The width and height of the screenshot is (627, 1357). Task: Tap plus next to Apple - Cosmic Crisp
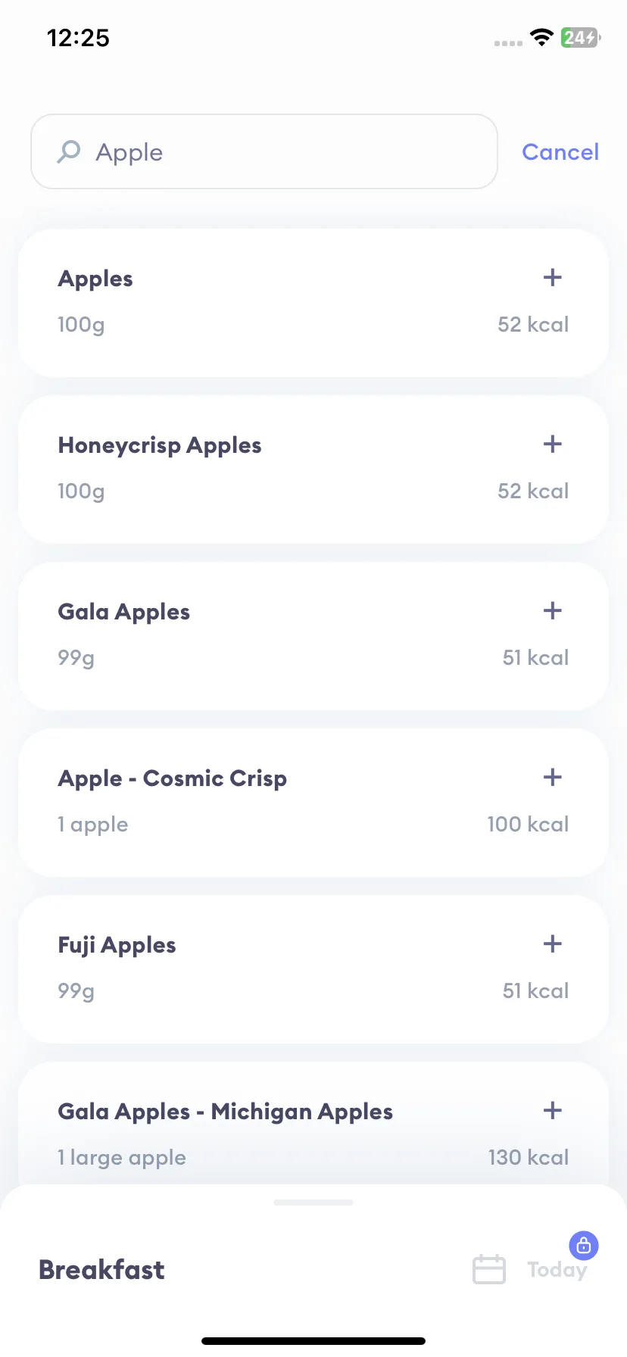pos(552,777)
